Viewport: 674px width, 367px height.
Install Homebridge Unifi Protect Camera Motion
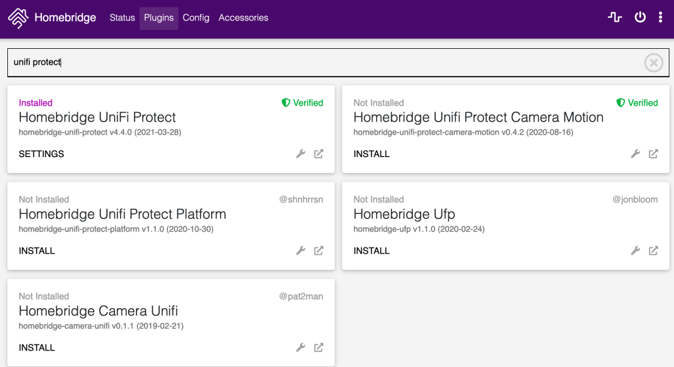(371, 154)
